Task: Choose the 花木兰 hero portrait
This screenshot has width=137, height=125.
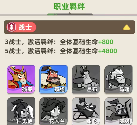Action: (53, 111)
